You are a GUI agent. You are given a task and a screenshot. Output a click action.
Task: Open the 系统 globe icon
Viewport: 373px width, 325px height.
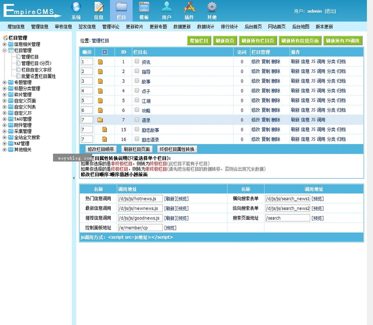coord(76,7)
